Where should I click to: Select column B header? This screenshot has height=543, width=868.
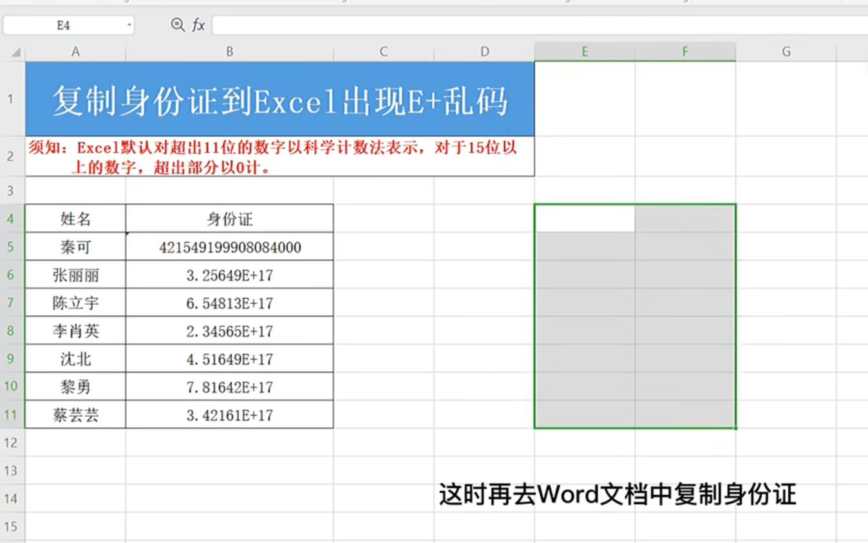click(x=229, y=51)
